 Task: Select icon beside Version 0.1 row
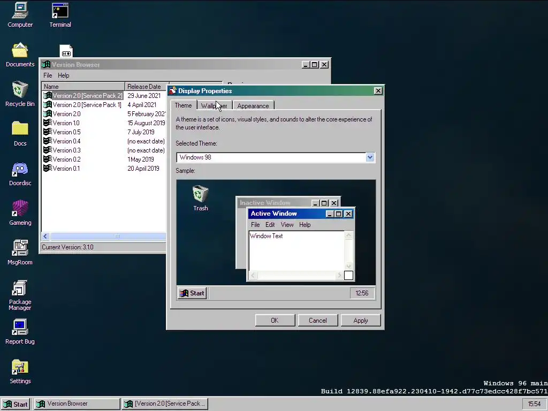(x=48, y=168)
